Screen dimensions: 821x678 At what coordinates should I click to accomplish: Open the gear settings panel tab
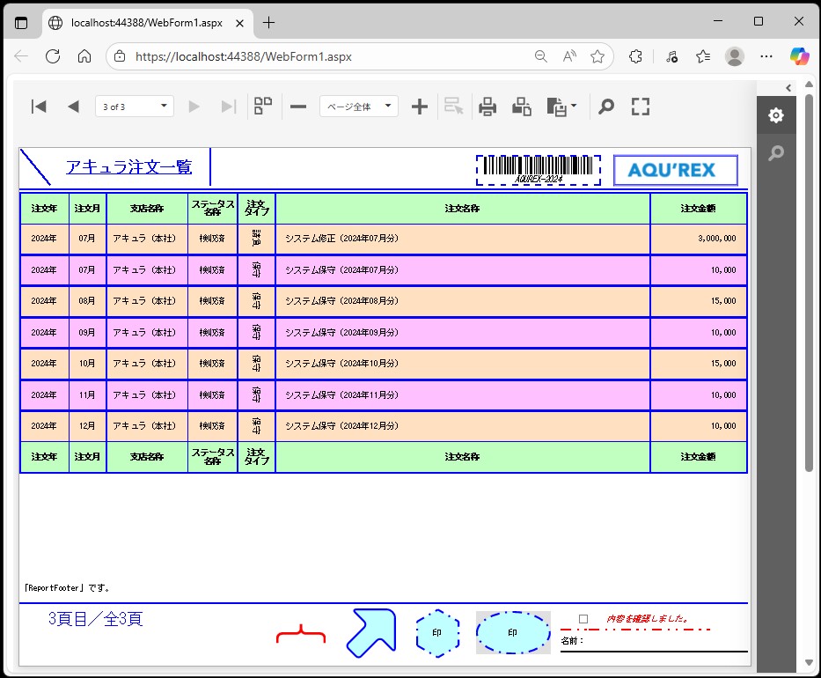(x=775, y=115)
